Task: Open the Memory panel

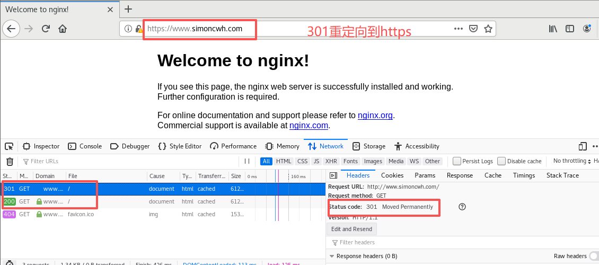Action: click(283, 146)
